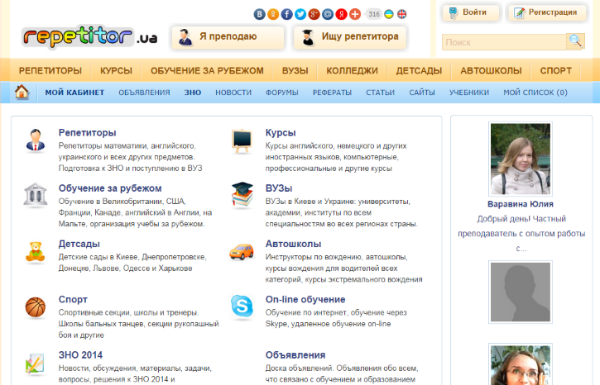600x385 pixels.
Task: Share the page via Twitter icon
Action: tap(300, 14)
